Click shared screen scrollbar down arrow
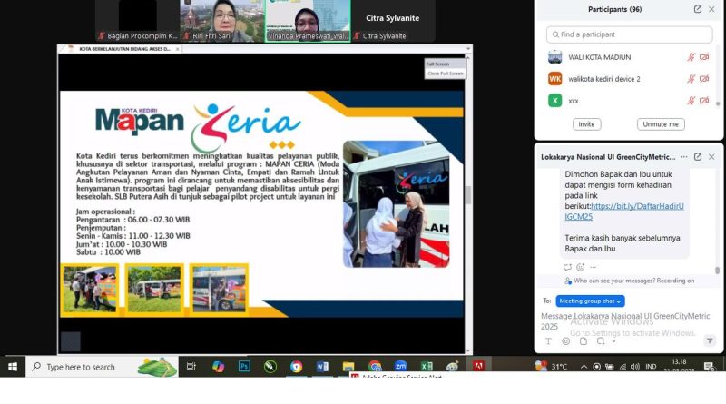 tap(468, 350)
